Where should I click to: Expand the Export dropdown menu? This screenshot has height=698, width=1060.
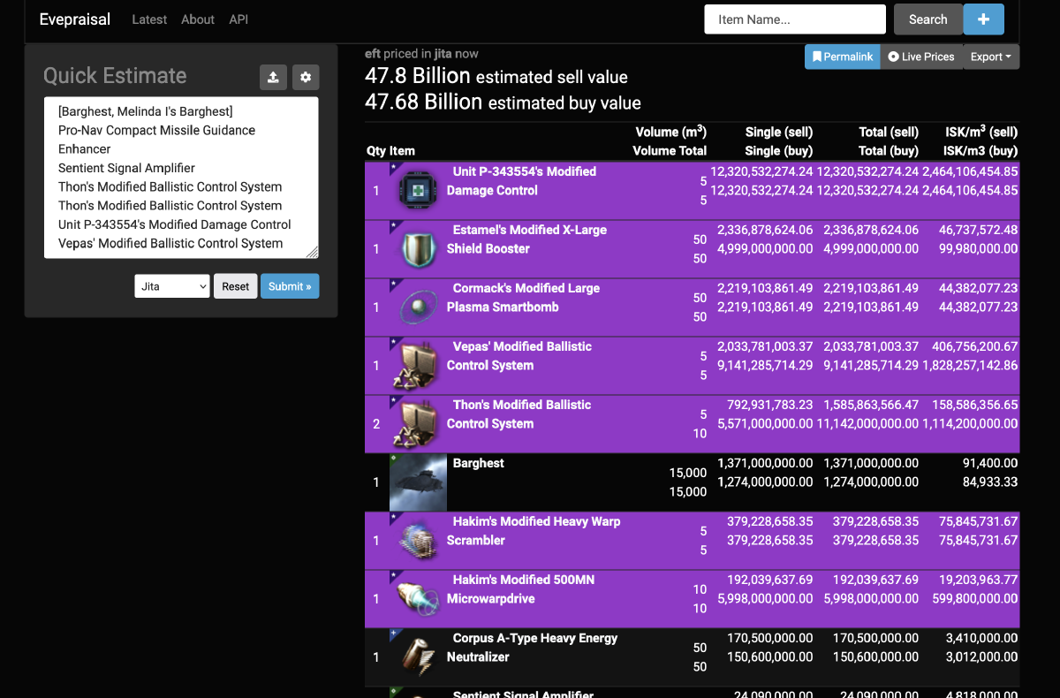tap(991, 57)
